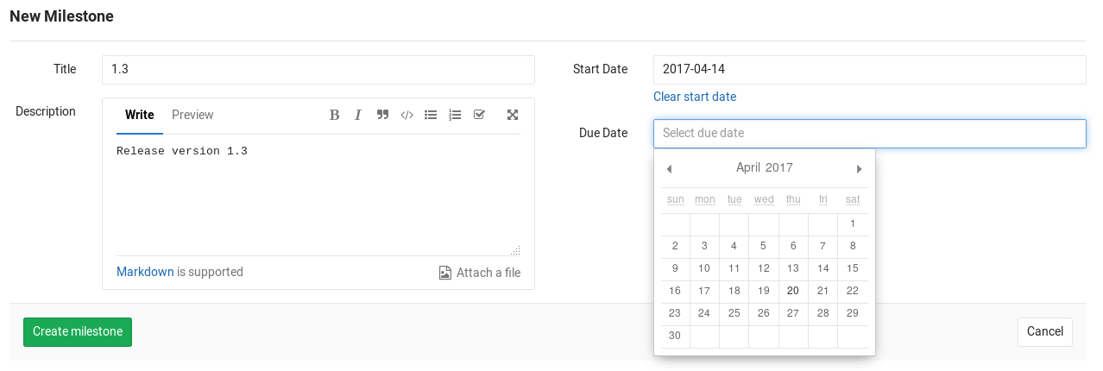Open the Markdown help link
Screen dimensions: 1103x371
pyautogui.click(x=145, y=272)
